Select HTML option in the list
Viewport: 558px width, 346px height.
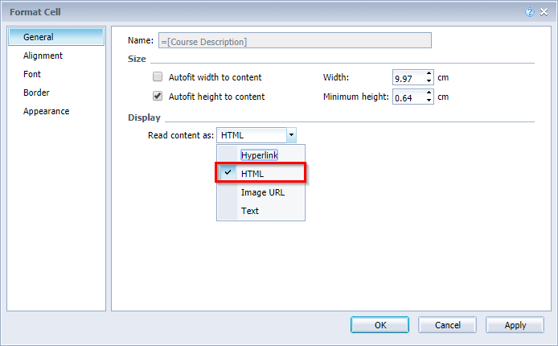[252, 174]
